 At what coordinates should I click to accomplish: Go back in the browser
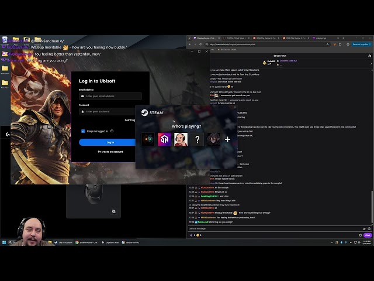pos(190,44)
